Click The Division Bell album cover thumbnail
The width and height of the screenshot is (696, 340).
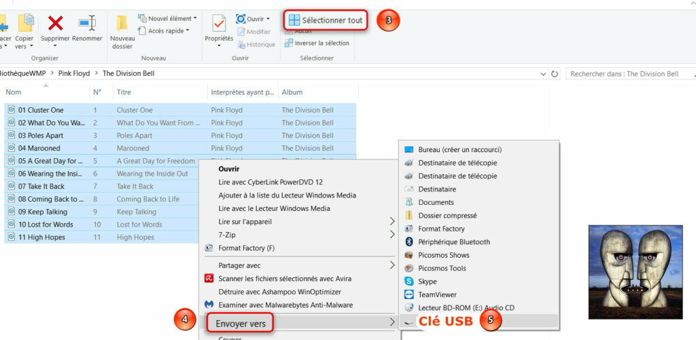pos(636,271)
